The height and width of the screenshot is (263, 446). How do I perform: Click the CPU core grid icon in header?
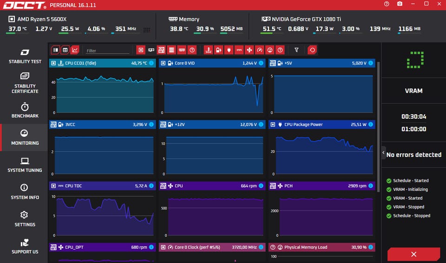coord(147,30)
